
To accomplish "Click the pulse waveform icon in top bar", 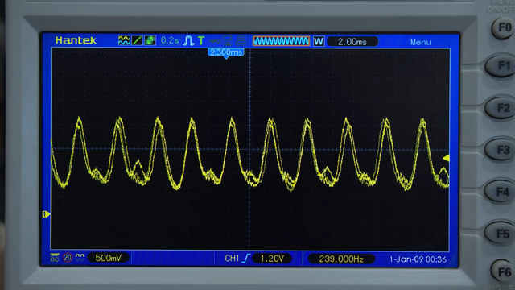I will point(189,40).
